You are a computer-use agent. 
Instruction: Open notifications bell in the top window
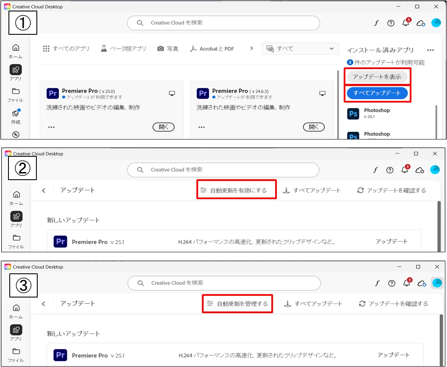click(406, 22)
